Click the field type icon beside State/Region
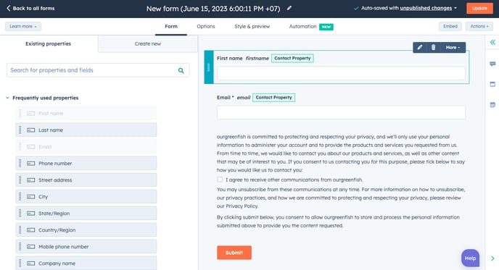The height and width of the screenshot is (270, 499). [x=31, y=214]
